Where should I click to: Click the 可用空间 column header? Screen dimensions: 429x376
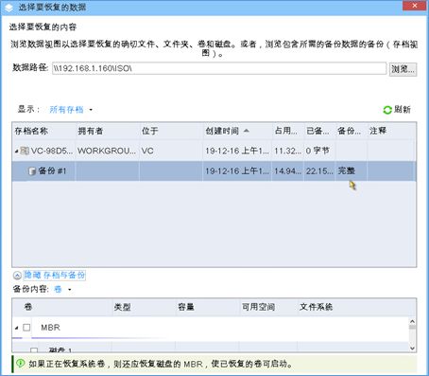coord(268,307)
